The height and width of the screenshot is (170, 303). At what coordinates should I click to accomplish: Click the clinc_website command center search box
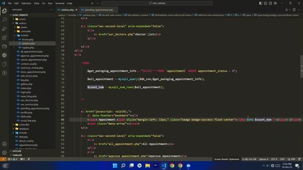pos(157,3)
